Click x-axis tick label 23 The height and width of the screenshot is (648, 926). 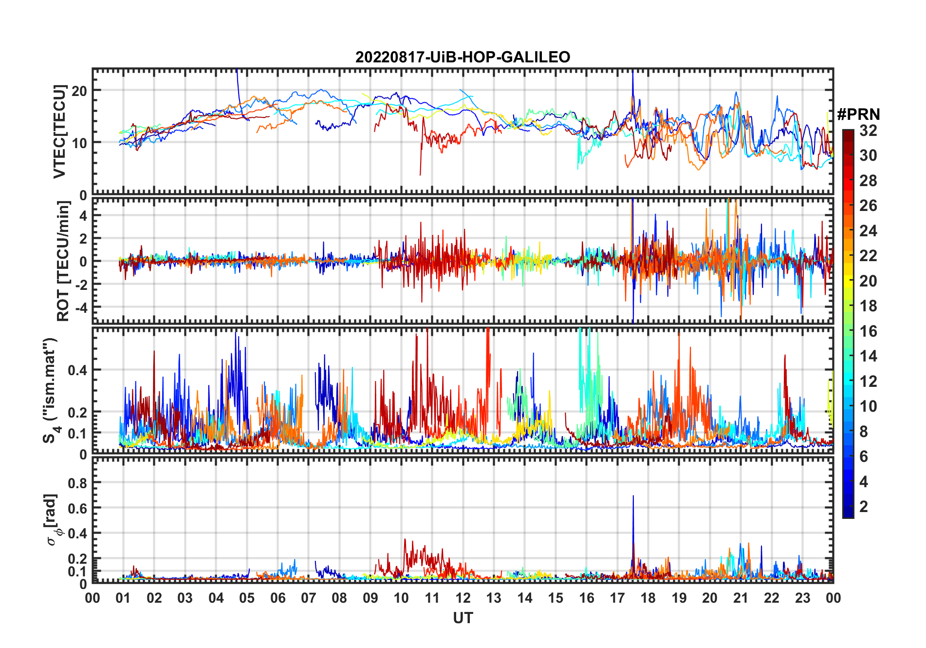[x=802, y=598]
